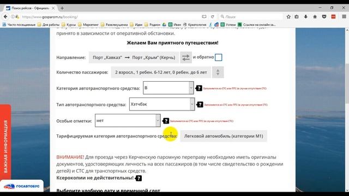Click the direction button 'Порт Кавказ → Порт Крым'
This screenshot has width=349, height=196.
(x=134, y=58)
